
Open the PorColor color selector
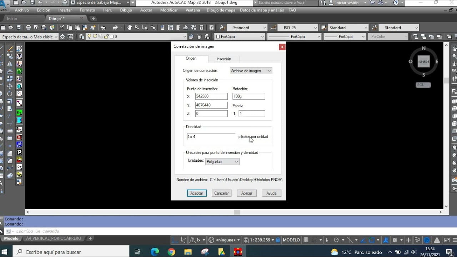pyautogui.click(x=388, y=36)
